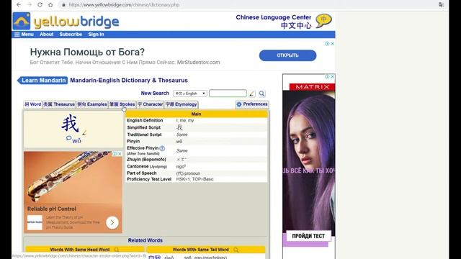Open the 中文 > English language dropdown
Screen dimensions: 461x259
190,94
